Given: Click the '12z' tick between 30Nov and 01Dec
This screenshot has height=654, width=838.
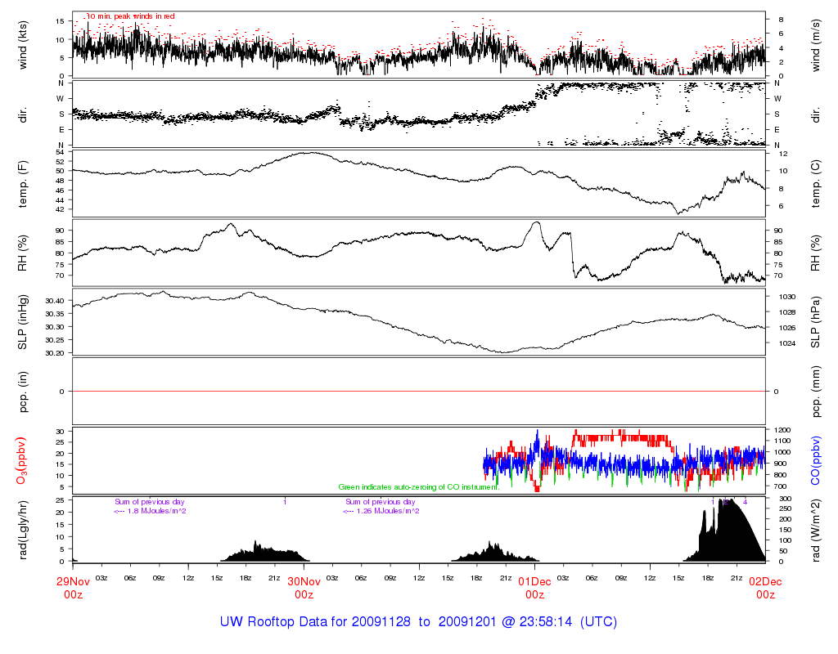Looking at the screenshot, I should pos(419,578).
